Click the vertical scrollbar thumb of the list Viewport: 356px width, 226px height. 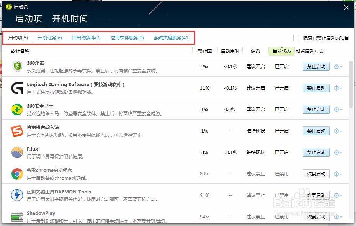pos(351,84)
